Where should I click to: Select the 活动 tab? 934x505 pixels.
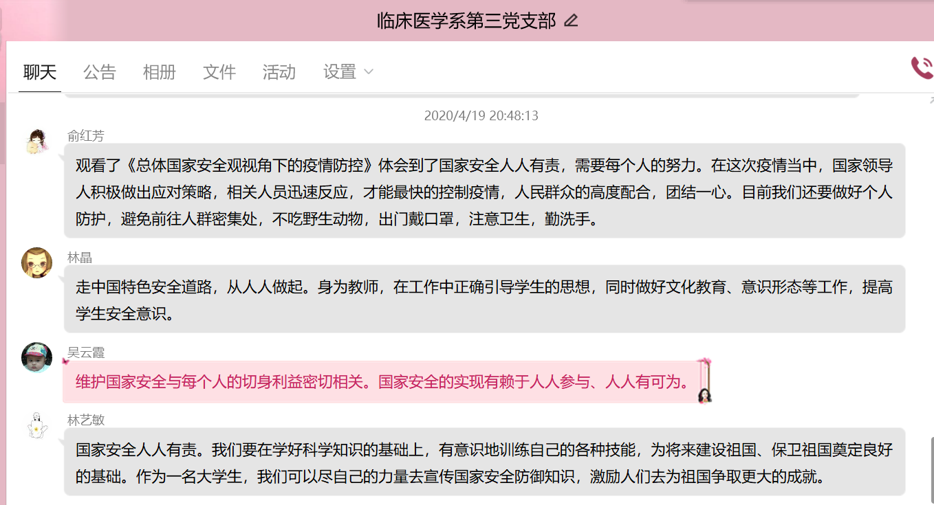point(279,71)
